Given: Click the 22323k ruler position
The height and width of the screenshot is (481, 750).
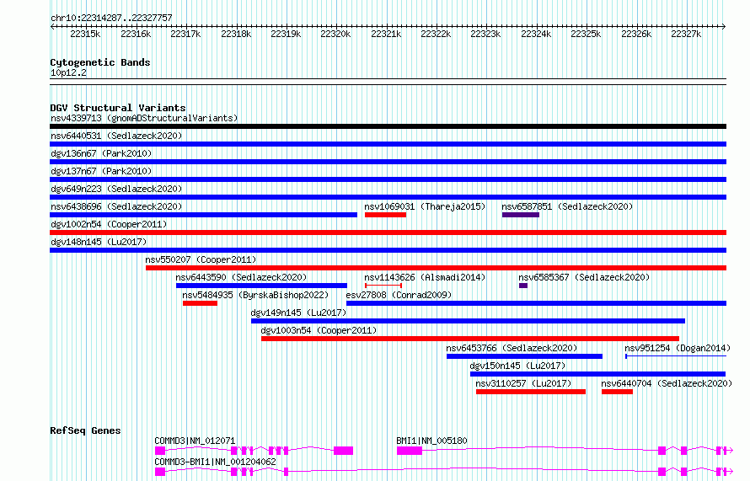Looking at the screenshot, I should tap(485, 34).
